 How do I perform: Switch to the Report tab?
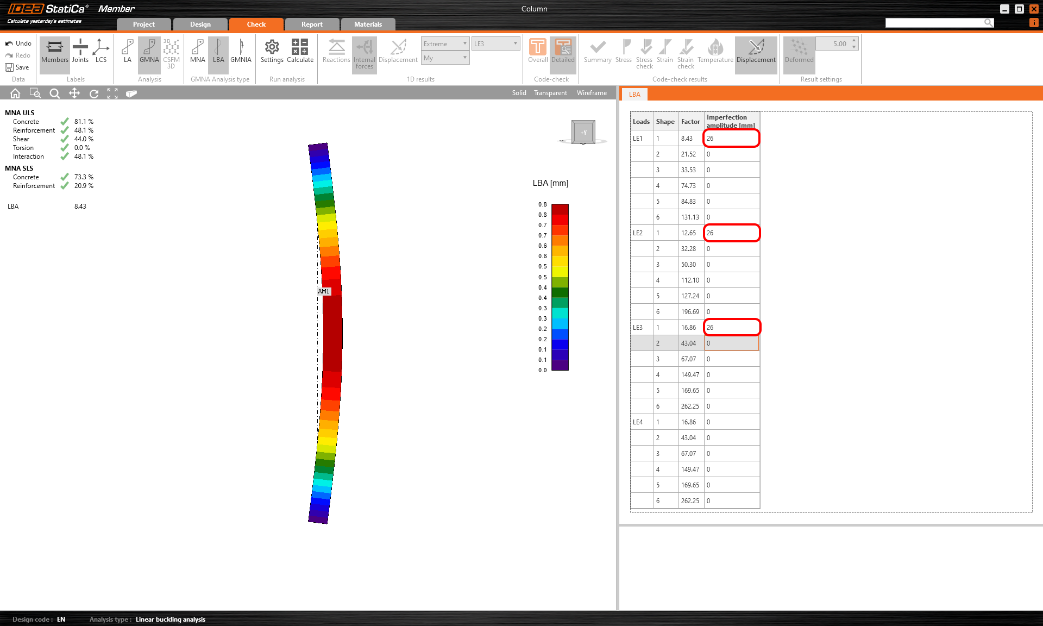pos(312,24)
